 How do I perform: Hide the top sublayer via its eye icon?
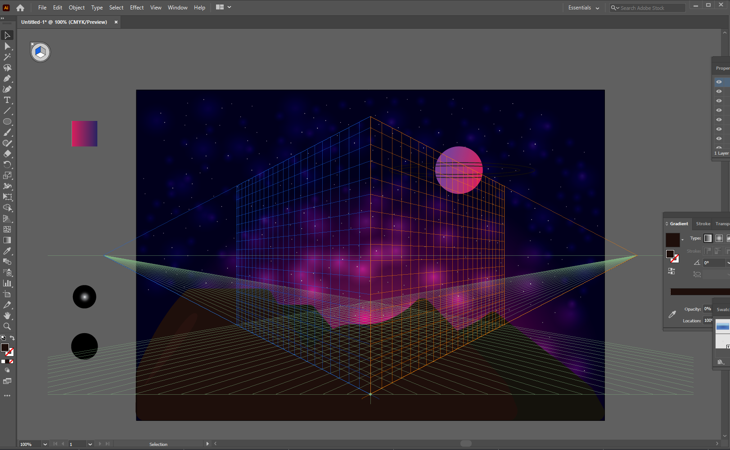719,82
